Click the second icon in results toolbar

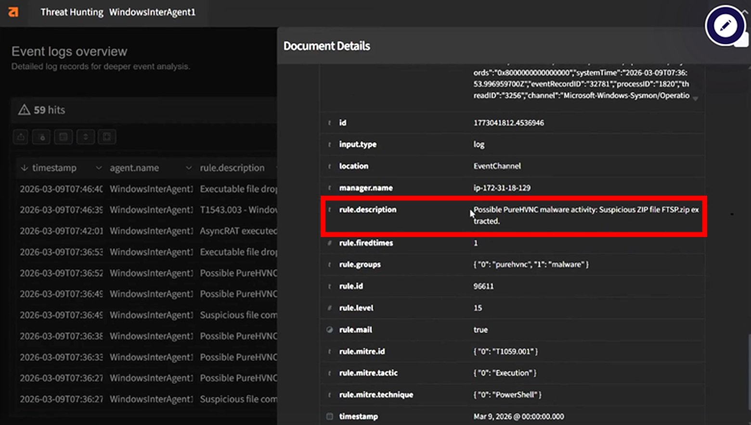pyautogui.click(x=41, y=137)
